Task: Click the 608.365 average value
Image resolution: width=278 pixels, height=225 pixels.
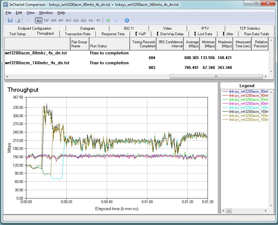Action: (x=191, y=58)
